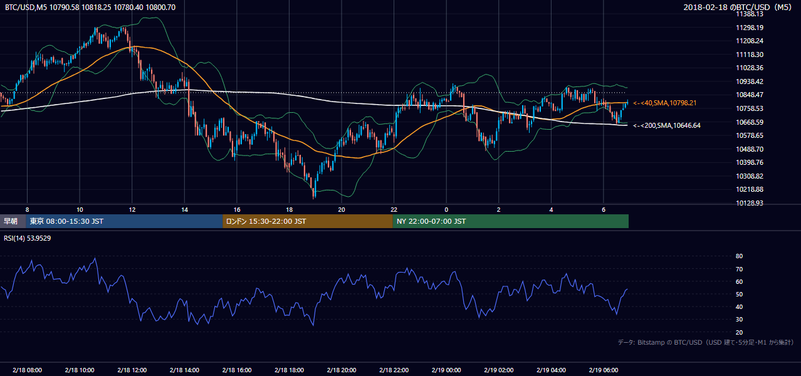This screenshot has width=801, height=376.
Task: Click price axis value 11118.30
Action: (x=750, y=55)
